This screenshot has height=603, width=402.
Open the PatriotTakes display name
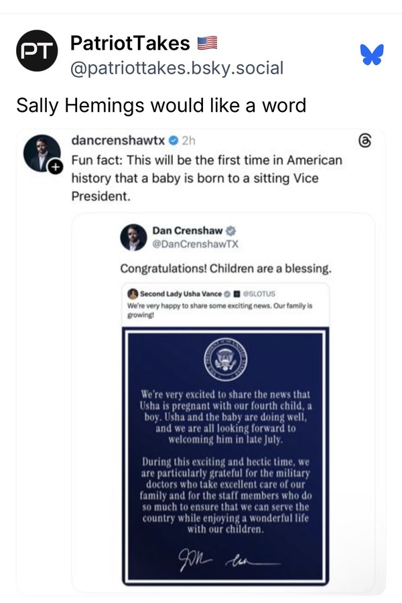click(x=131, y=44)
